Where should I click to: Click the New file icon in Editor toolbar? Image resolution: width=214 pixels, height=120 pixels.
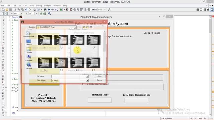[3, 10]
